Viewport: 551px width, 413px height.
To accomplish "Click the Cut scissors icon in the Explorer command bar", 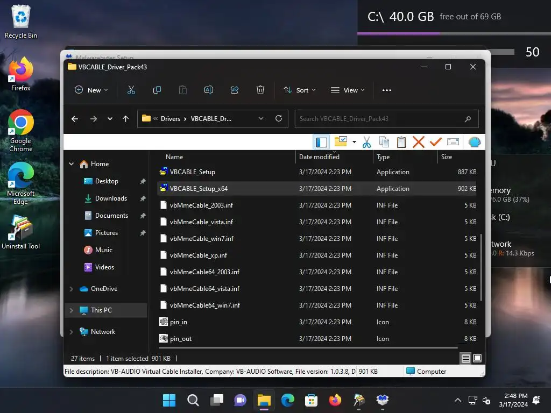I will (131, 90).
